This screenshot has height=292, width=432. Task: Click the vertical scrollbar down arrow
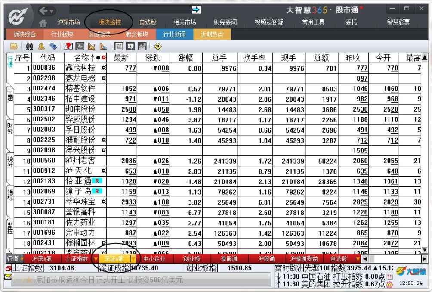click(425, 250)
